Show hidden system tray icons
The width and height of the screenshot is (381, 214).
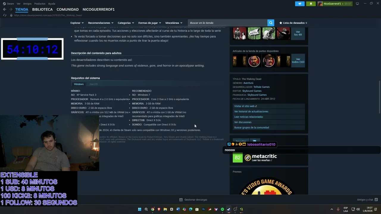[332, 209]
